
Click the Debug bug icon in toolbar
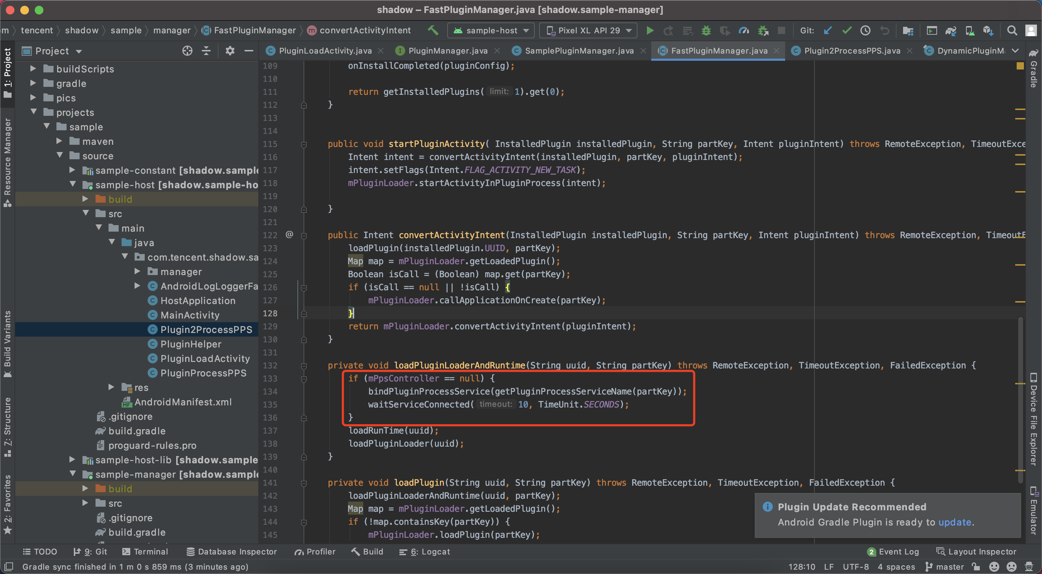[706, 30]
